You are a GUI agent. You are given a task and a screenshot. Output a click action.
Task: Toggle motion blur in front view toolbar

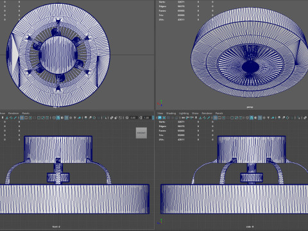90,118
